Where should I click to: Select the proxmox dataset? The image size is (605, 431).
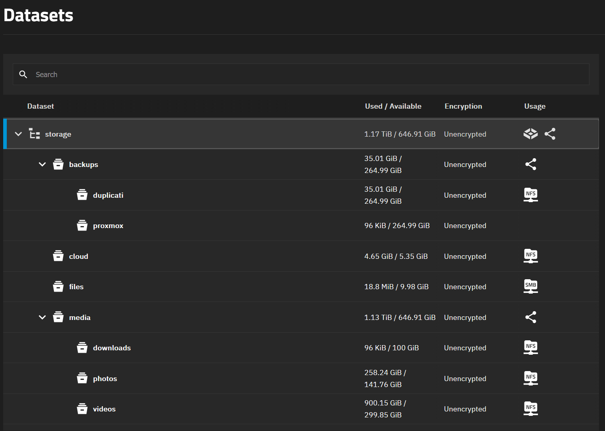pos(108,226)
